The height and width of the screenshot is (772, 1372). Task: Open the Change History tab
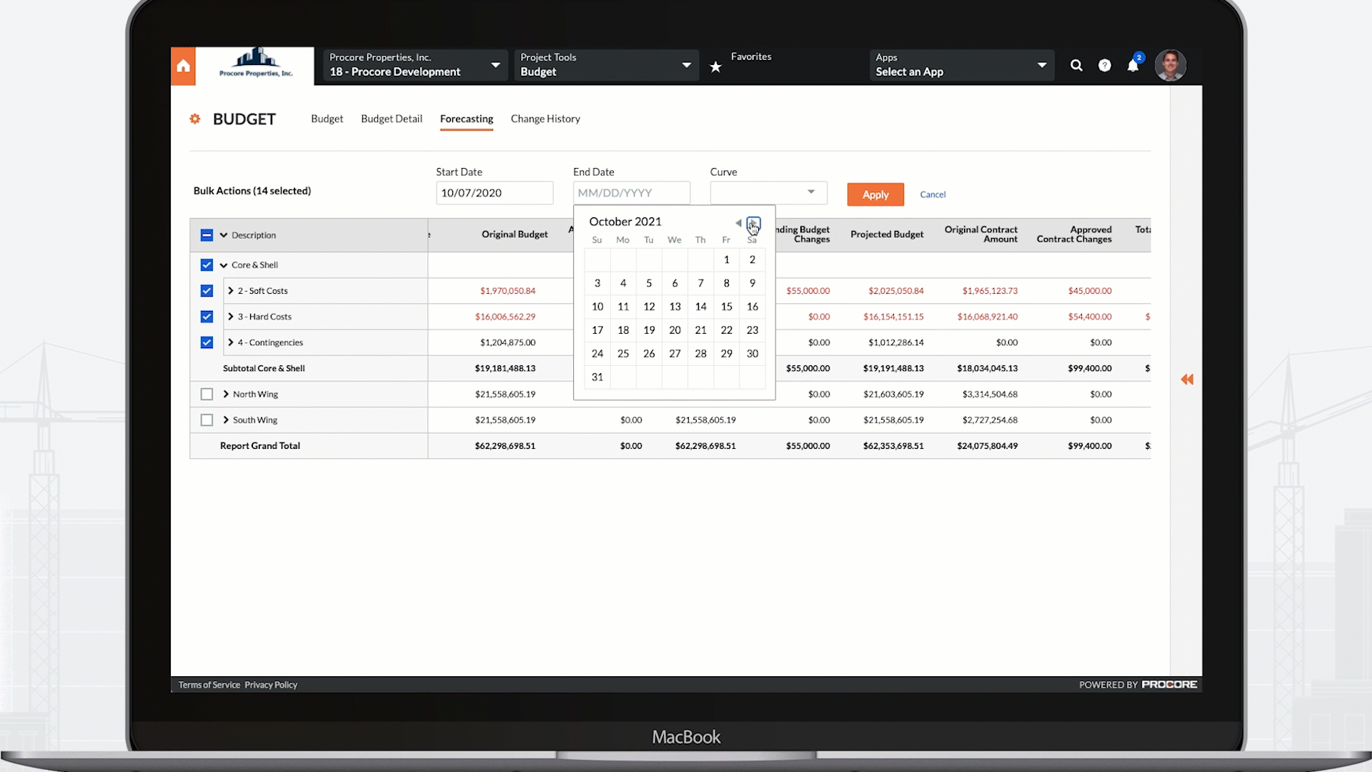545,119
